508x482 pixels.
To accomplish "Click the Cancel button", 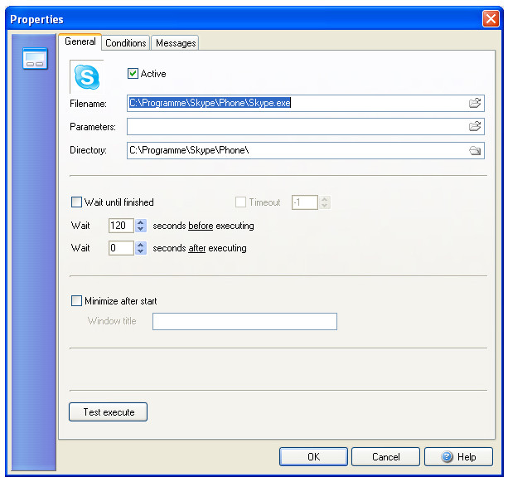I will pos(385,457).
